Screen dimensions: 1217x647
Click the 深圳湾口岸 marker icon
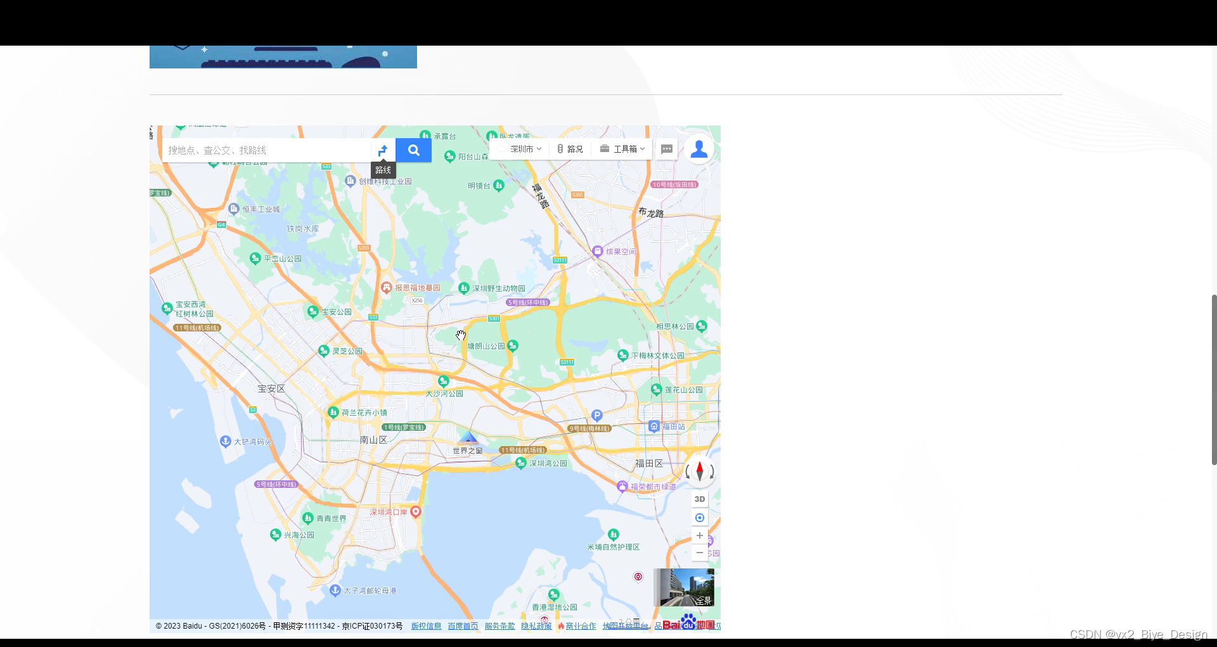point(416,511)
